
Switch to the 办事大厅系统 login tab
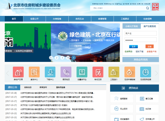point(132,26)
